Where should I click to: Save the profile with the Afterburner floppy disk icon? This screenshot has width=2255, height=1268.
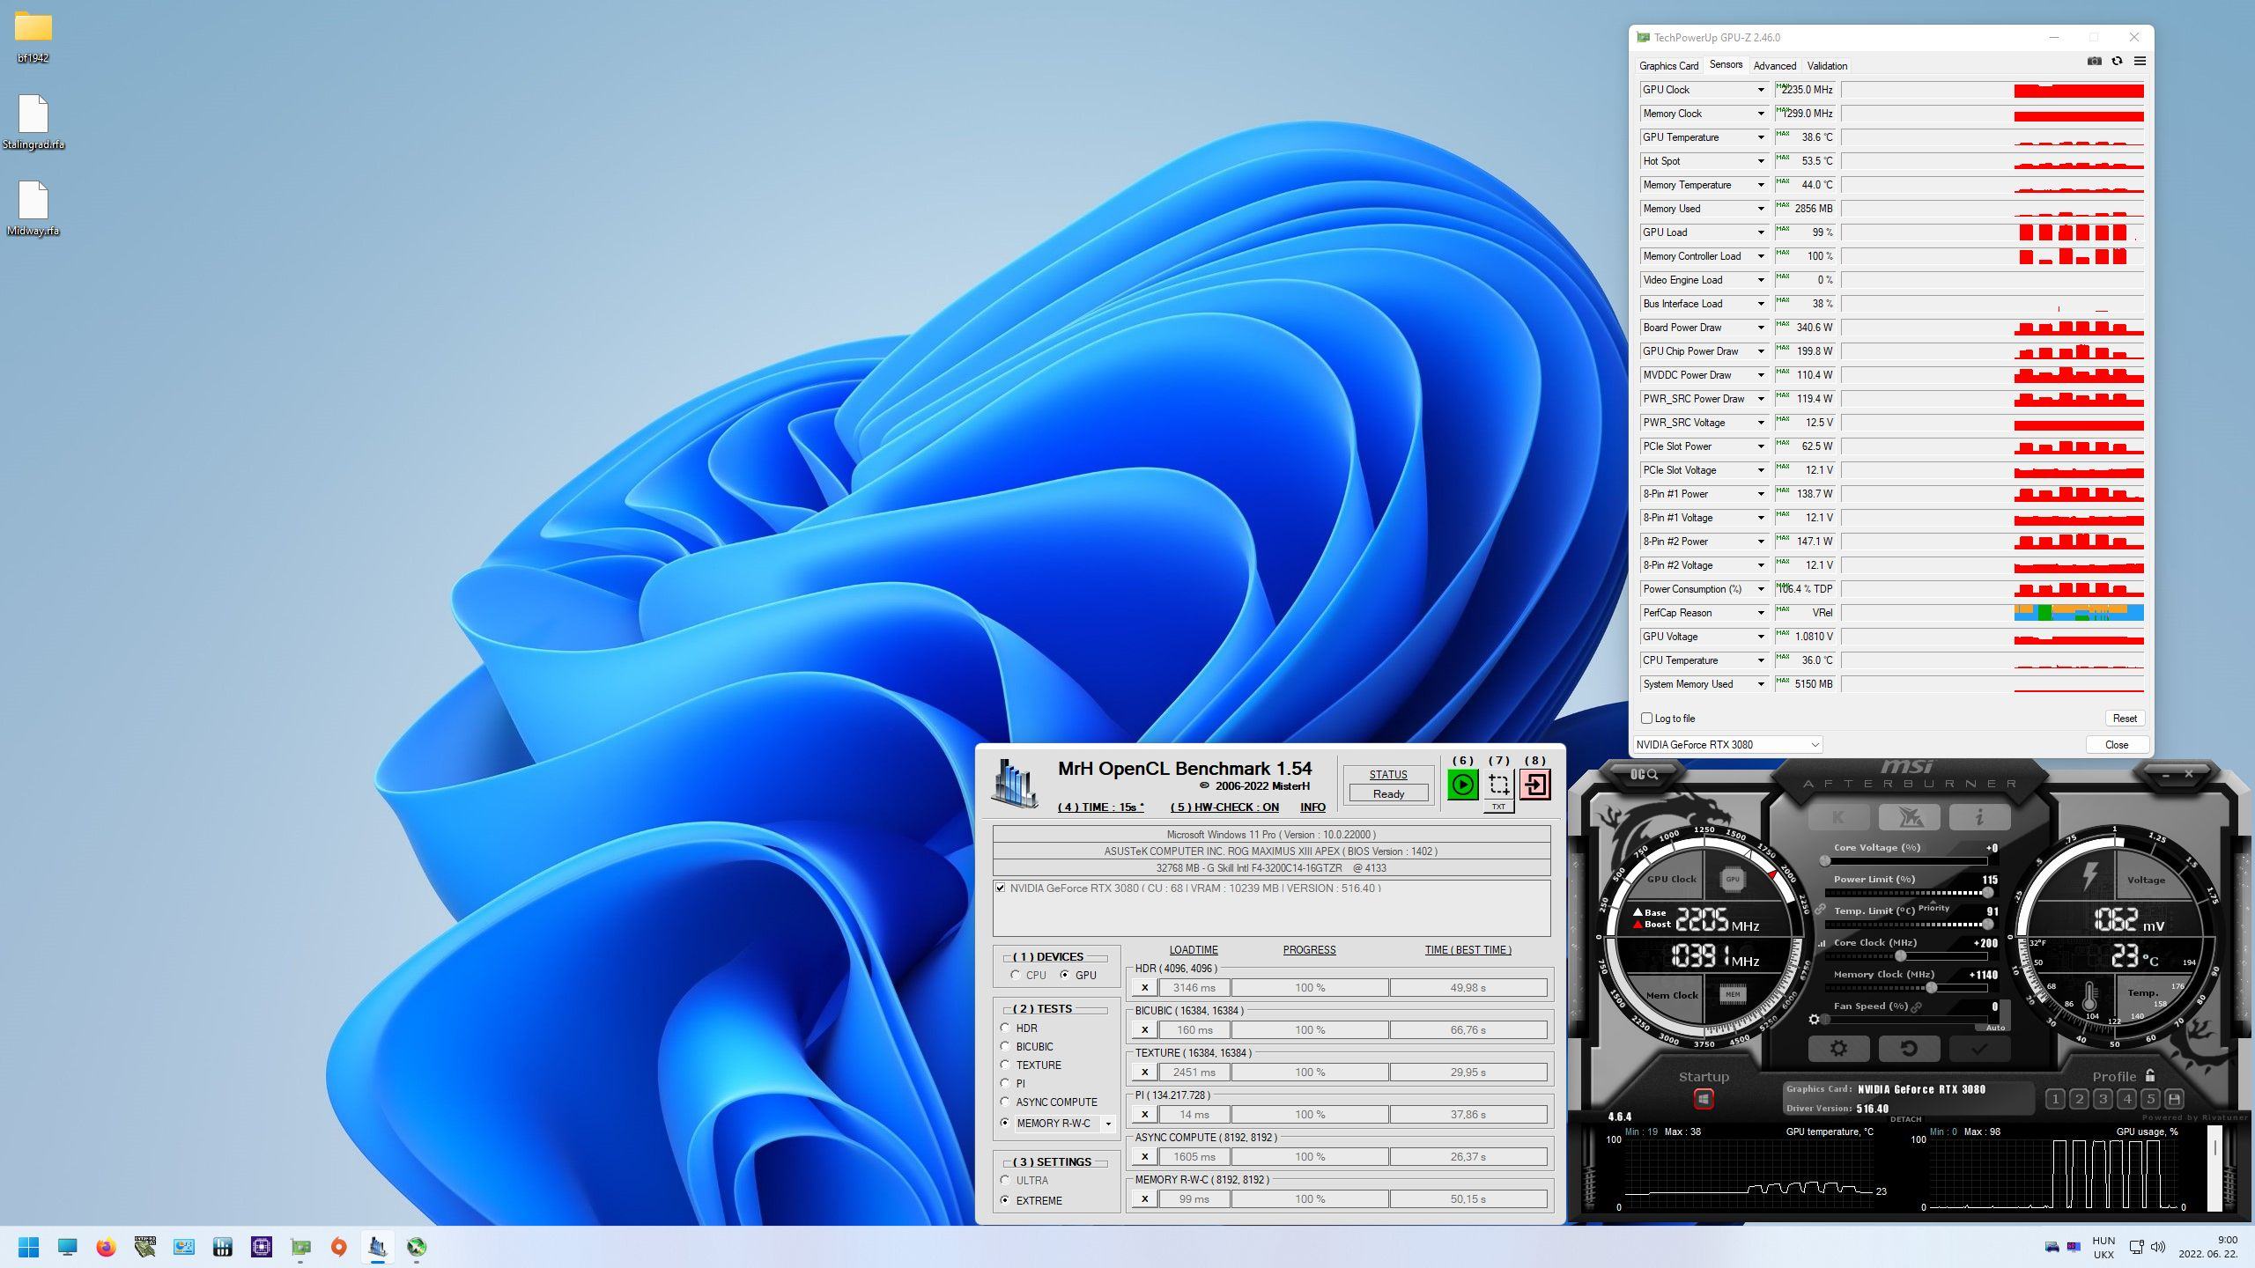[x=2174, y=1099]
